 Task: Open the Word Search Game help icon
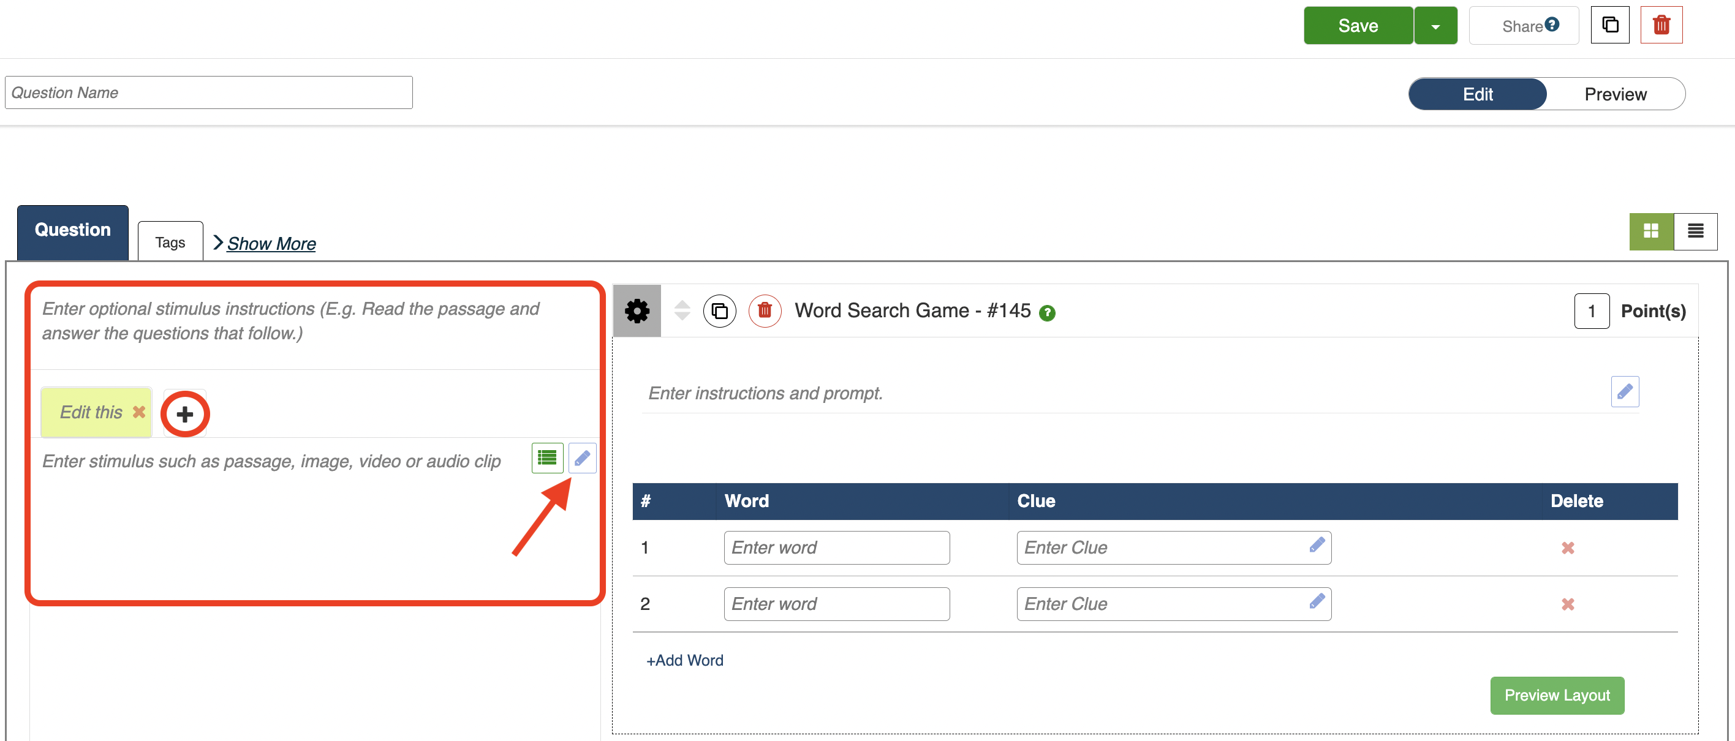tap(1046, 313)
